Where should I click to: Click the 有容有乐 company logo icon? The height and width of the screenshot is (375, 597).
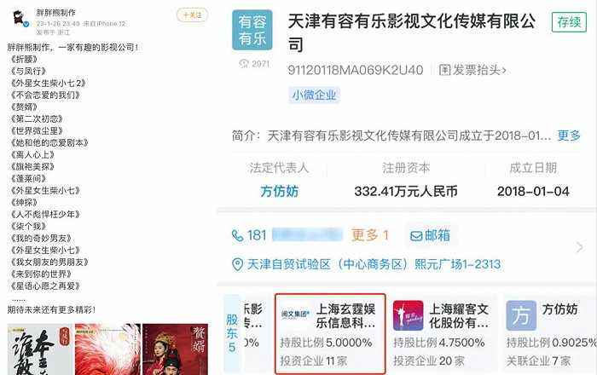point(252,30)
